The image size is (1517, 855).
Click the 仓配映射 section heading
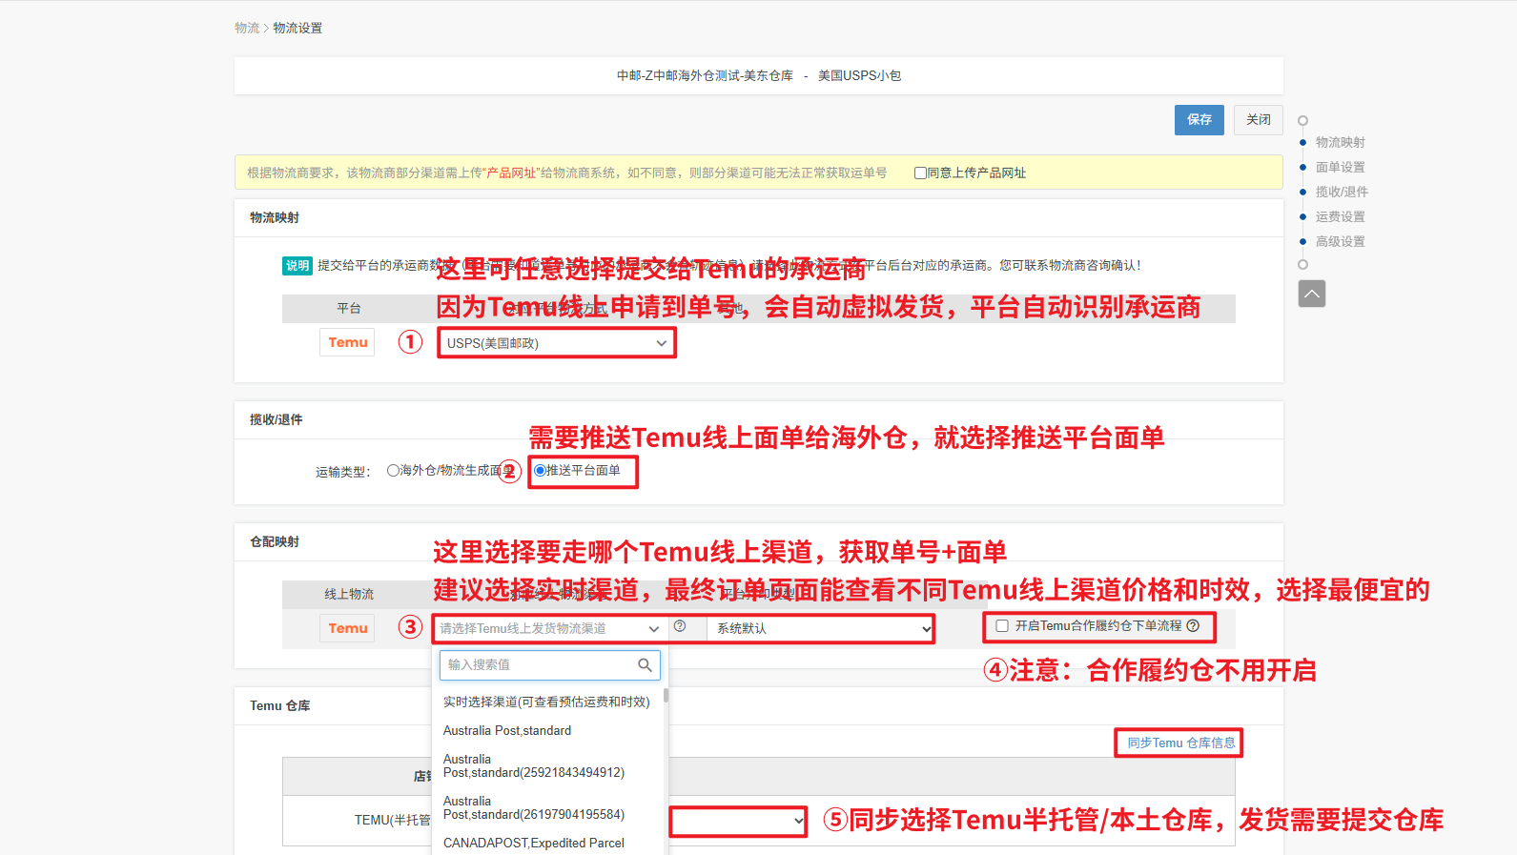coord(275,542)
